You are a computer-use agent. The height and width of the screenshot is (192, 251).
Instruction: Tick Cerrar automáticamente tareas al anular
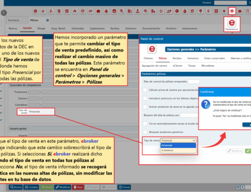(x=145, y=124)
